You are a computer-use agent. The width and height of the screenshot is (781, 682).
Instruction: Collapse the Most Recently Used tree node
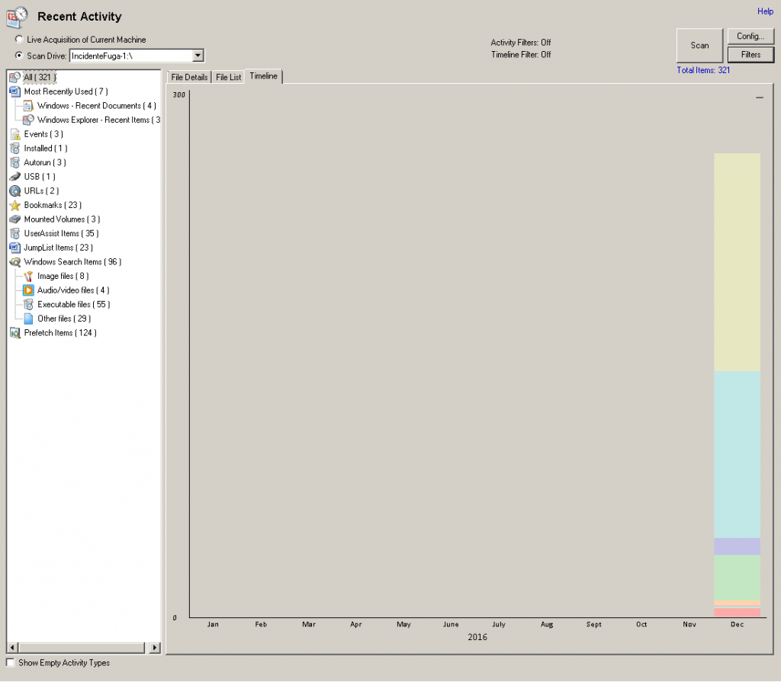click(x=14, y=91)
